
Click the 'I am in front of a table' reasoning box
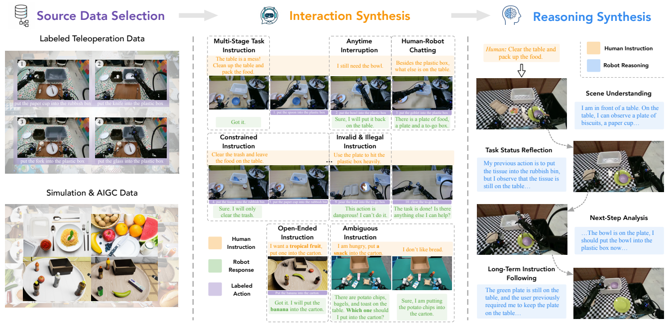pos(620,115)
